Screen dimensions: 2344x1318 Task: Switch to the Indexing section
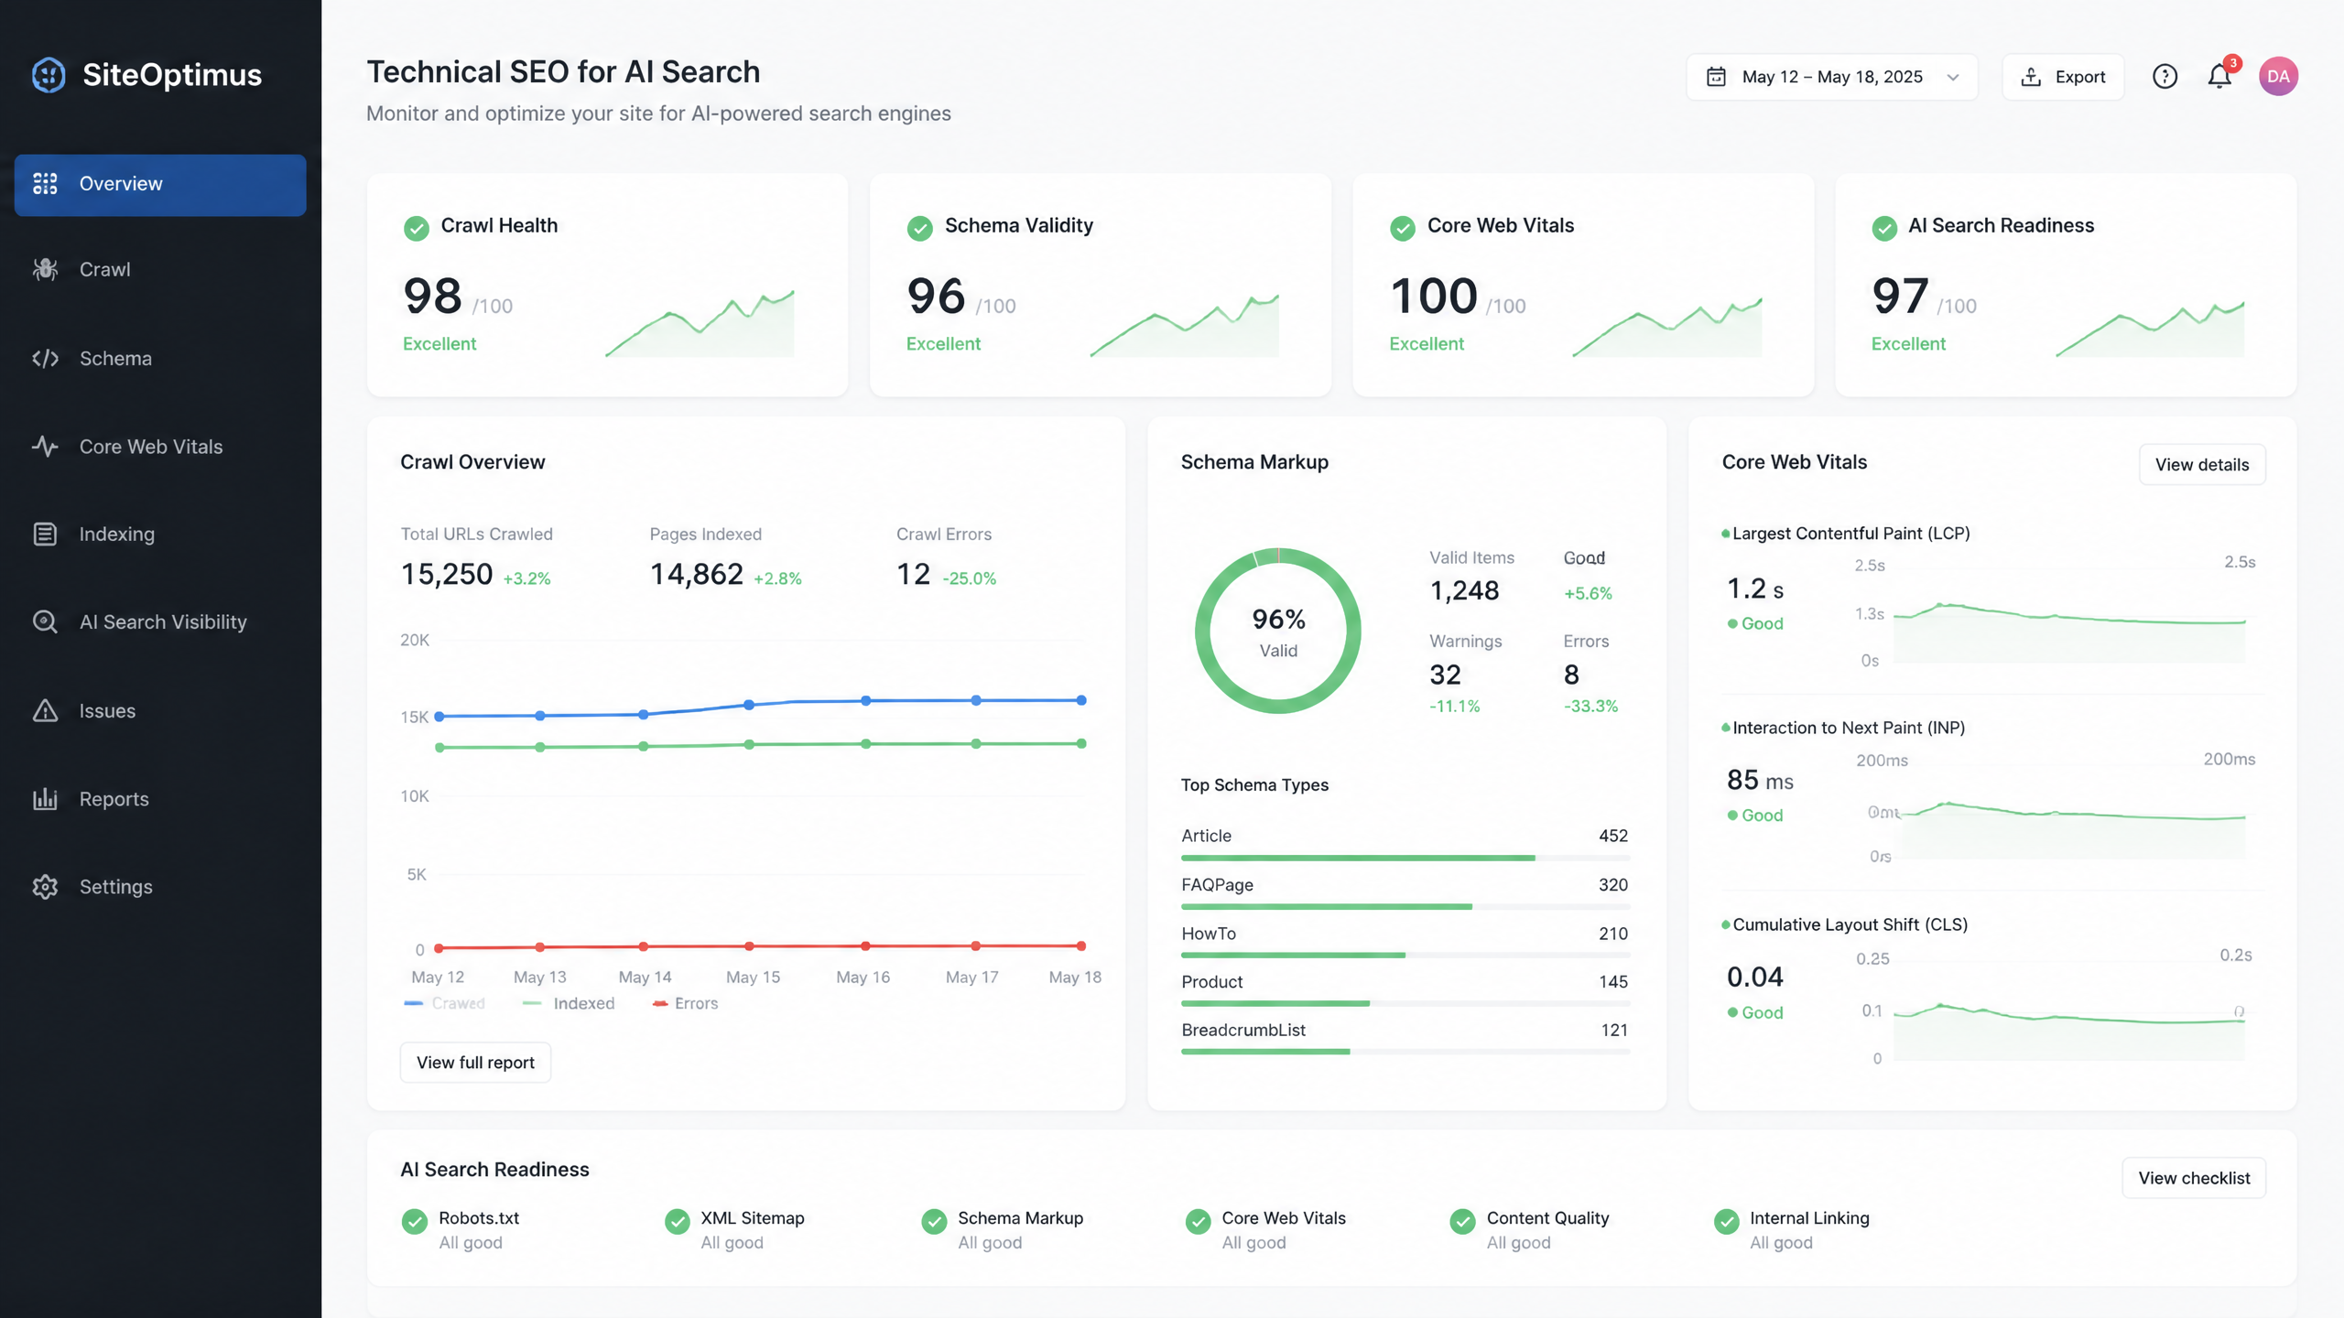[160, 534]
